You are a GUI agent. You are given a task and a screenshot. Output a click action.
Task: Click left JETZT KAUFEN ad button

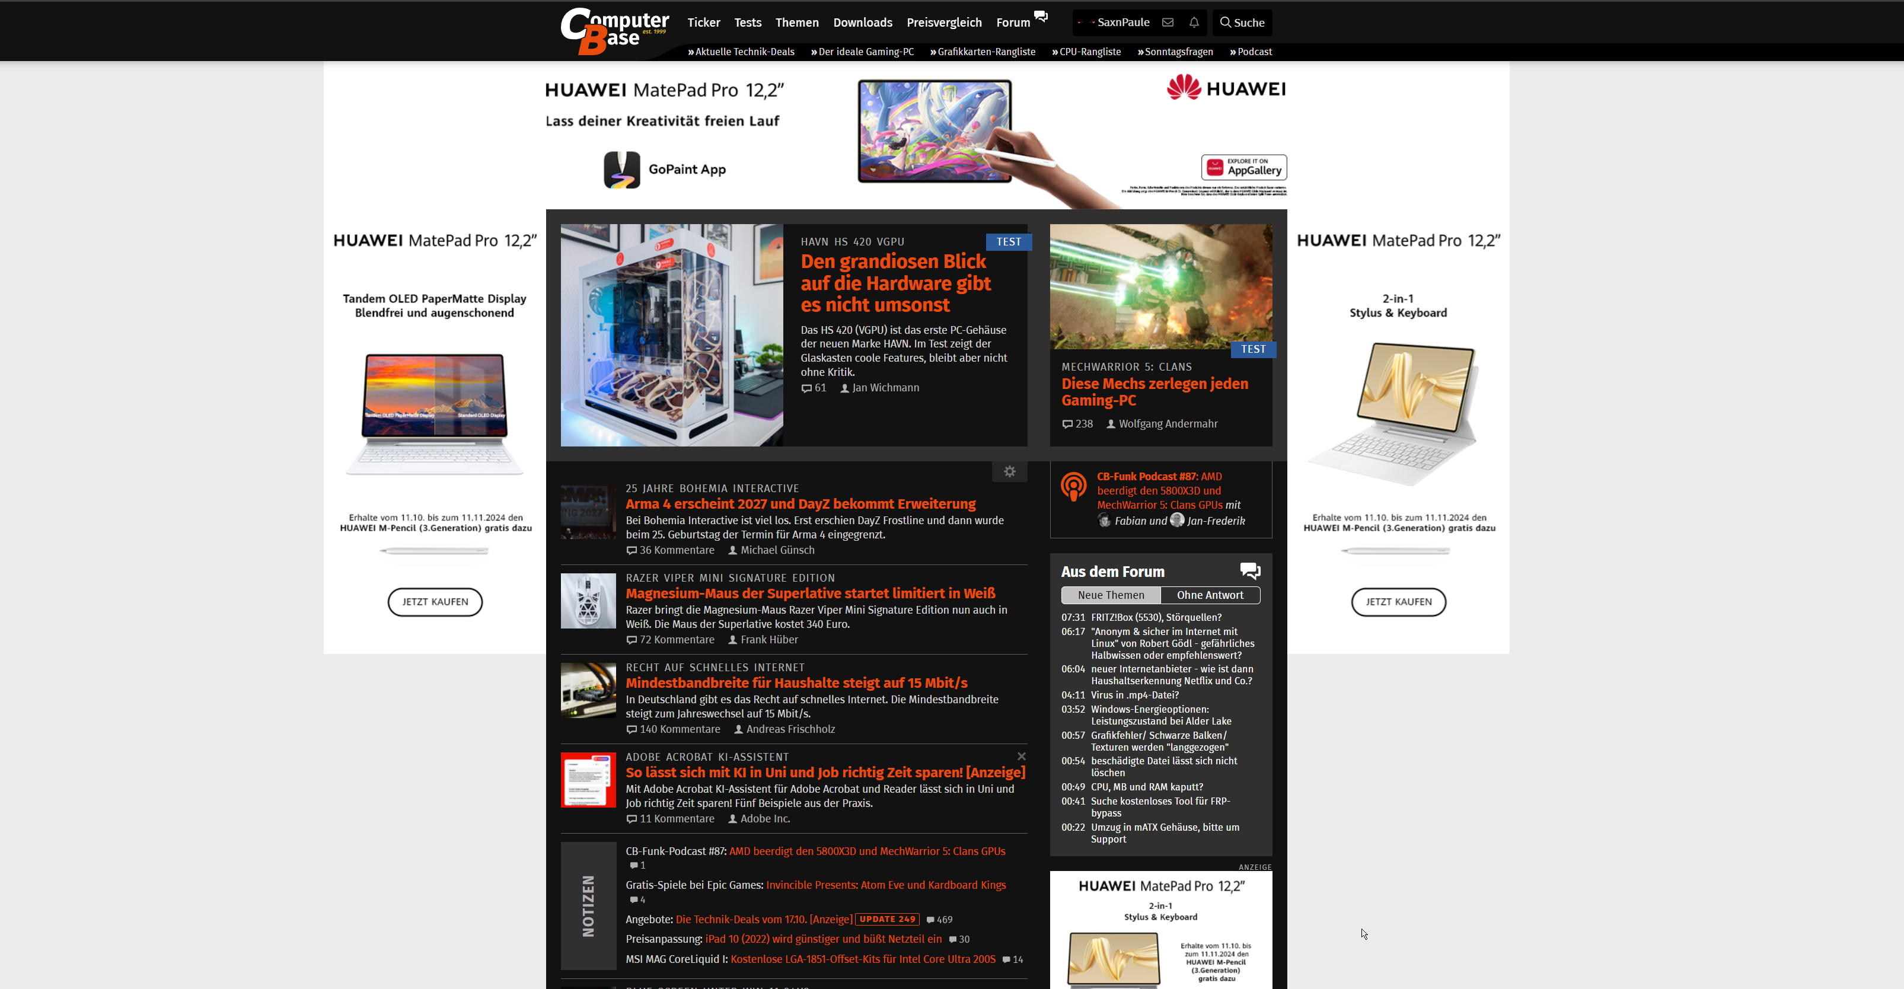[x=435, y=602]
